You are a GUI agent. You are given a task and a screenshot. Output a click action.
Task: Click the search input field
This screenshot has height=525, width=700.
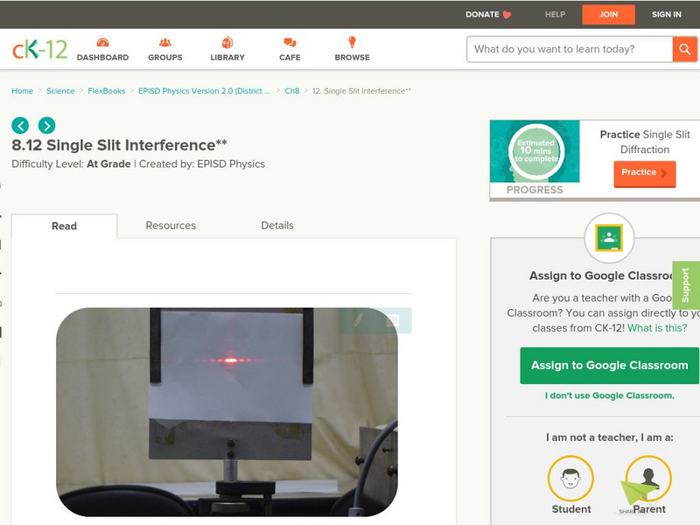570,49
